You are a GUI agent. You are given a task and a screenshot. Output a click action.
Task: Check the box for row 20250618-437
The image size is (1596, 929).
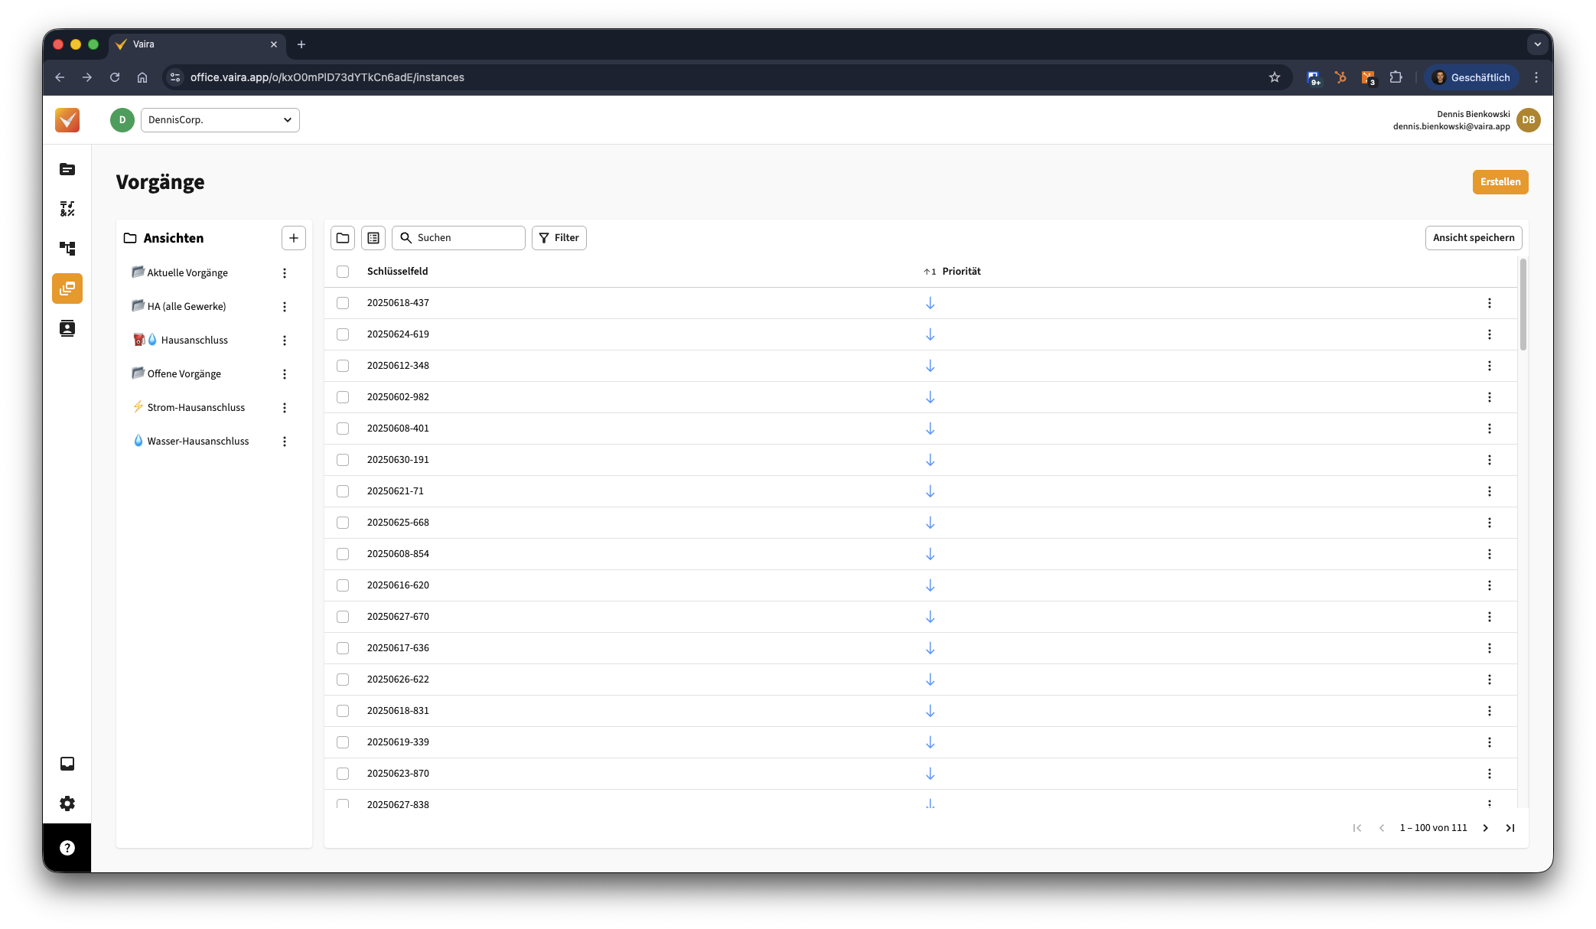coord(343,303)
